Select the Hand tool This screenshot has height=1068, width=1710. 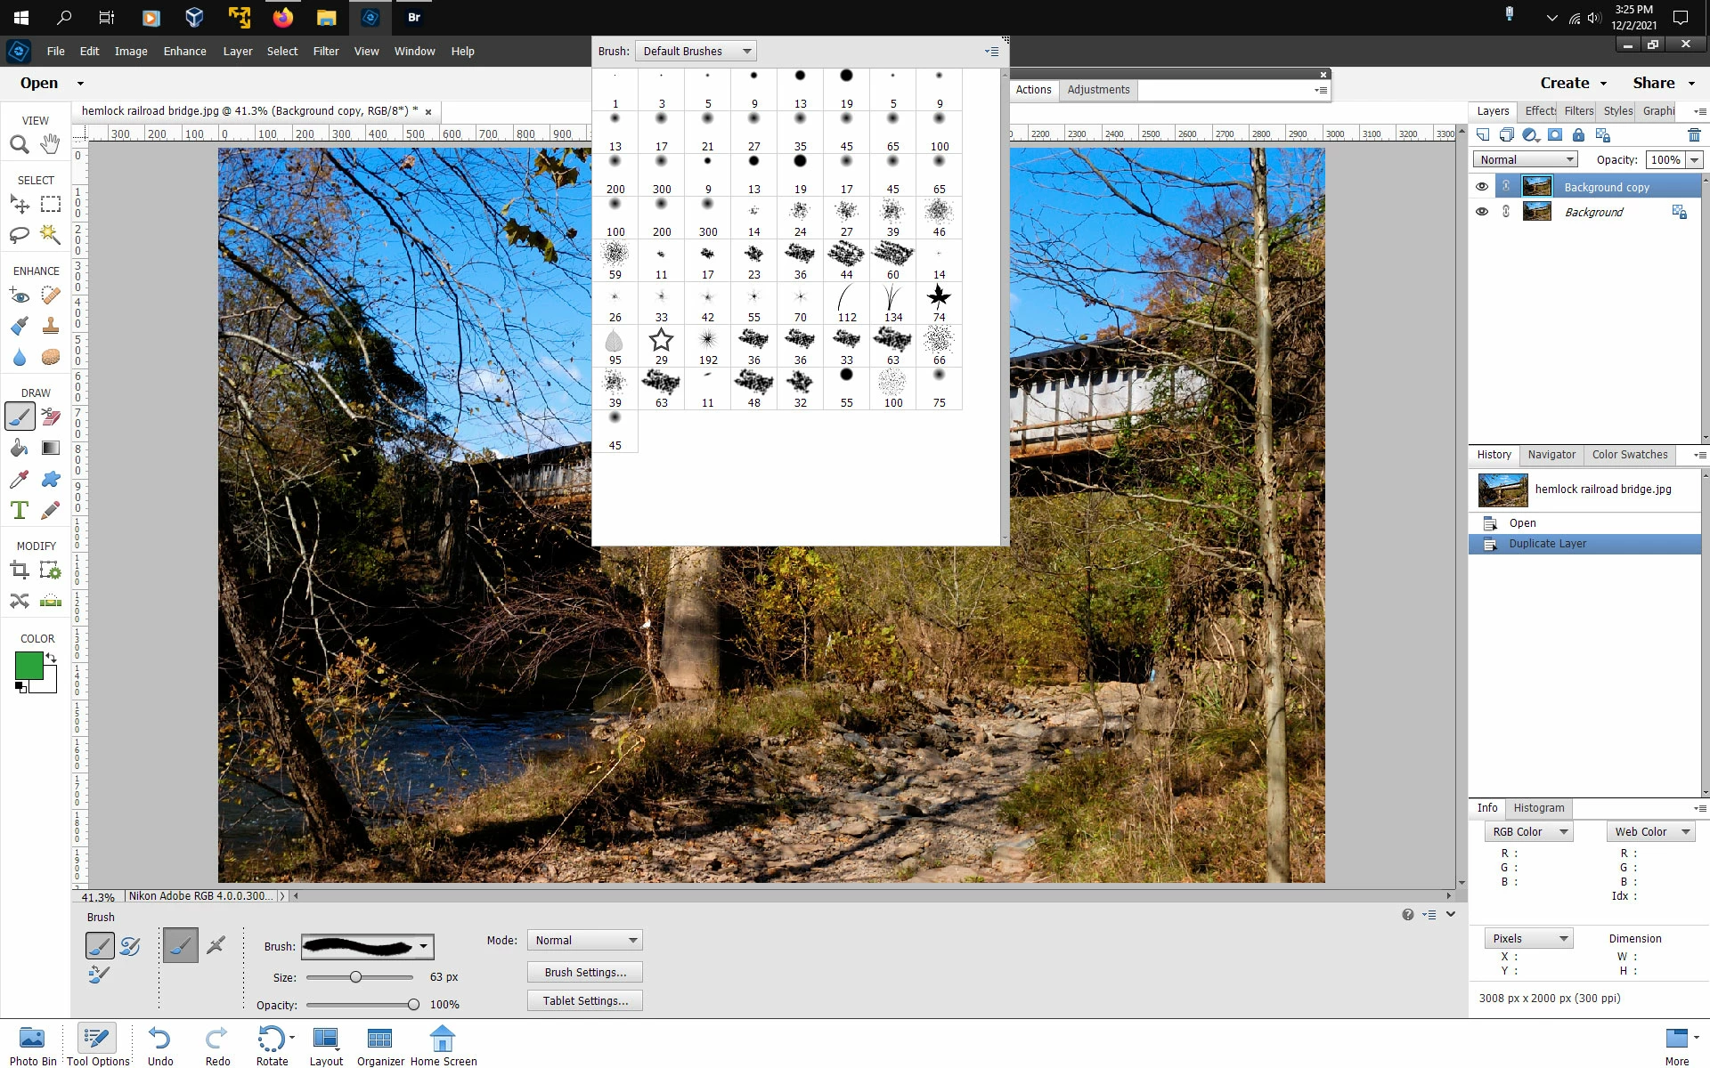coord(51,144)
